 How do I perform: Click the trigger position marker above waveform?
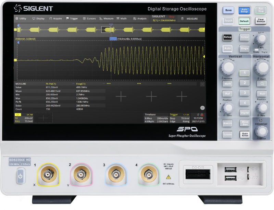111,25
